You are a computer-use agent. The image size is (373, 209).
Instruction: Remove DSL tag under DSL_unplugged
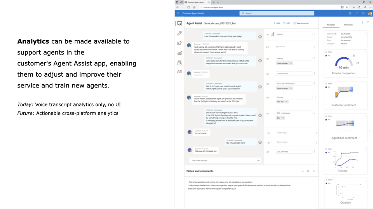[283, 118]
